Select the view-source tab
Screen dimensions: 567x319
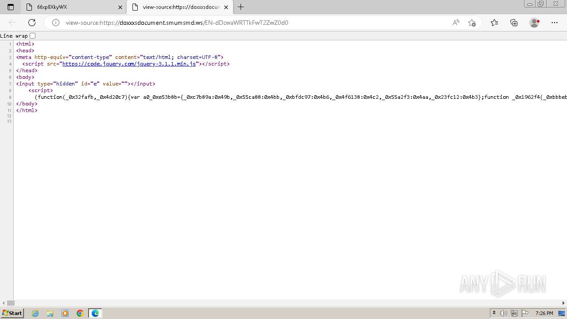tap(180, 7)
